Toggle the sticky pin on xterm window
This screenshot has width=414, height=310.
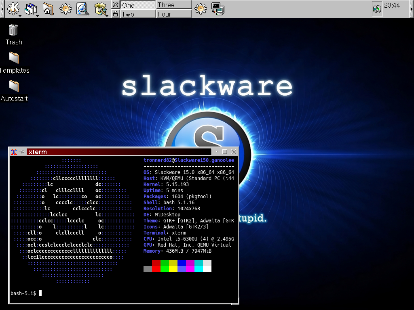[22, 152]
